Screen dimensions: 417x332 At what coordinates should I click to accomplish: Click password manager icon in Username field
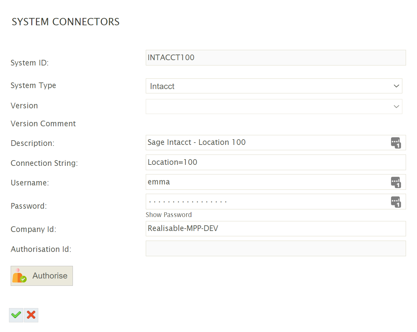[x=396, y=182]
